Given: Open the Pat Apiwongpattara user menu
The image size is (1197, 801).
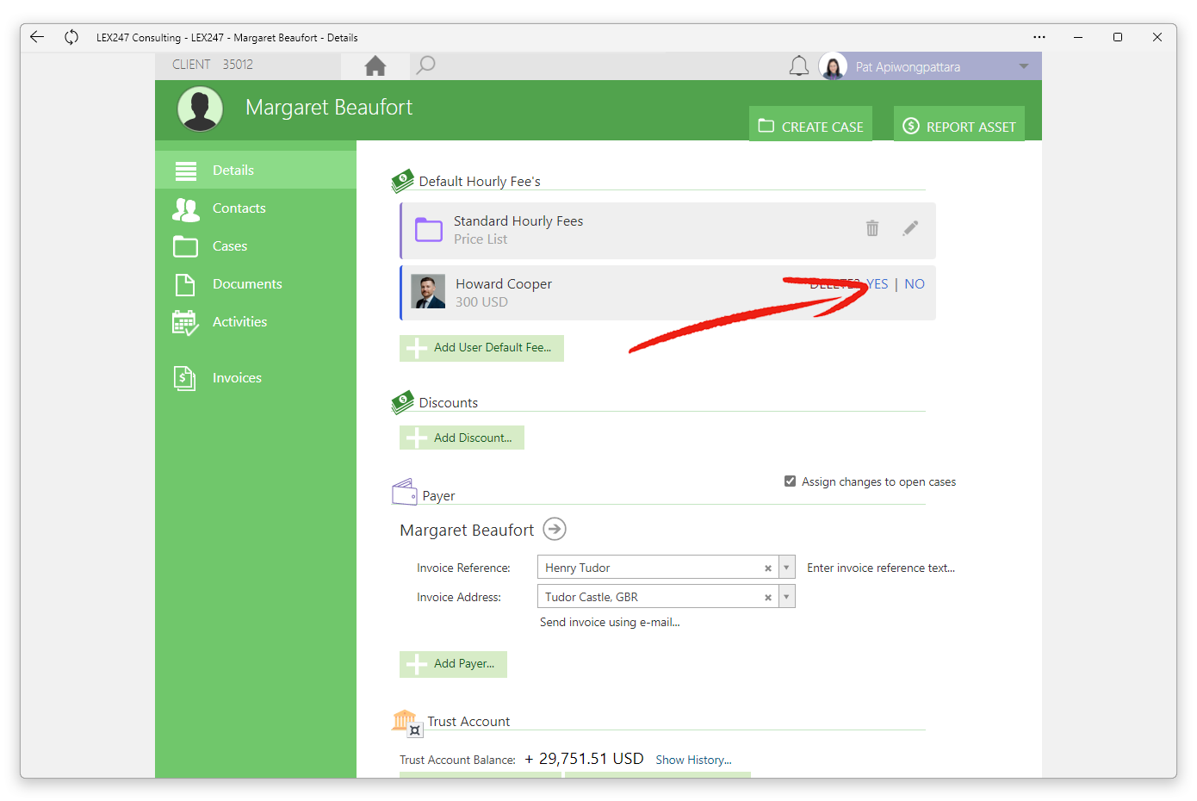Looking at the screenshot, I should [x=929, y=66].
